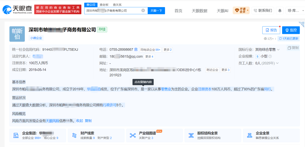
Task: Click the red promotional banner
Action: (x=58, y=10)
